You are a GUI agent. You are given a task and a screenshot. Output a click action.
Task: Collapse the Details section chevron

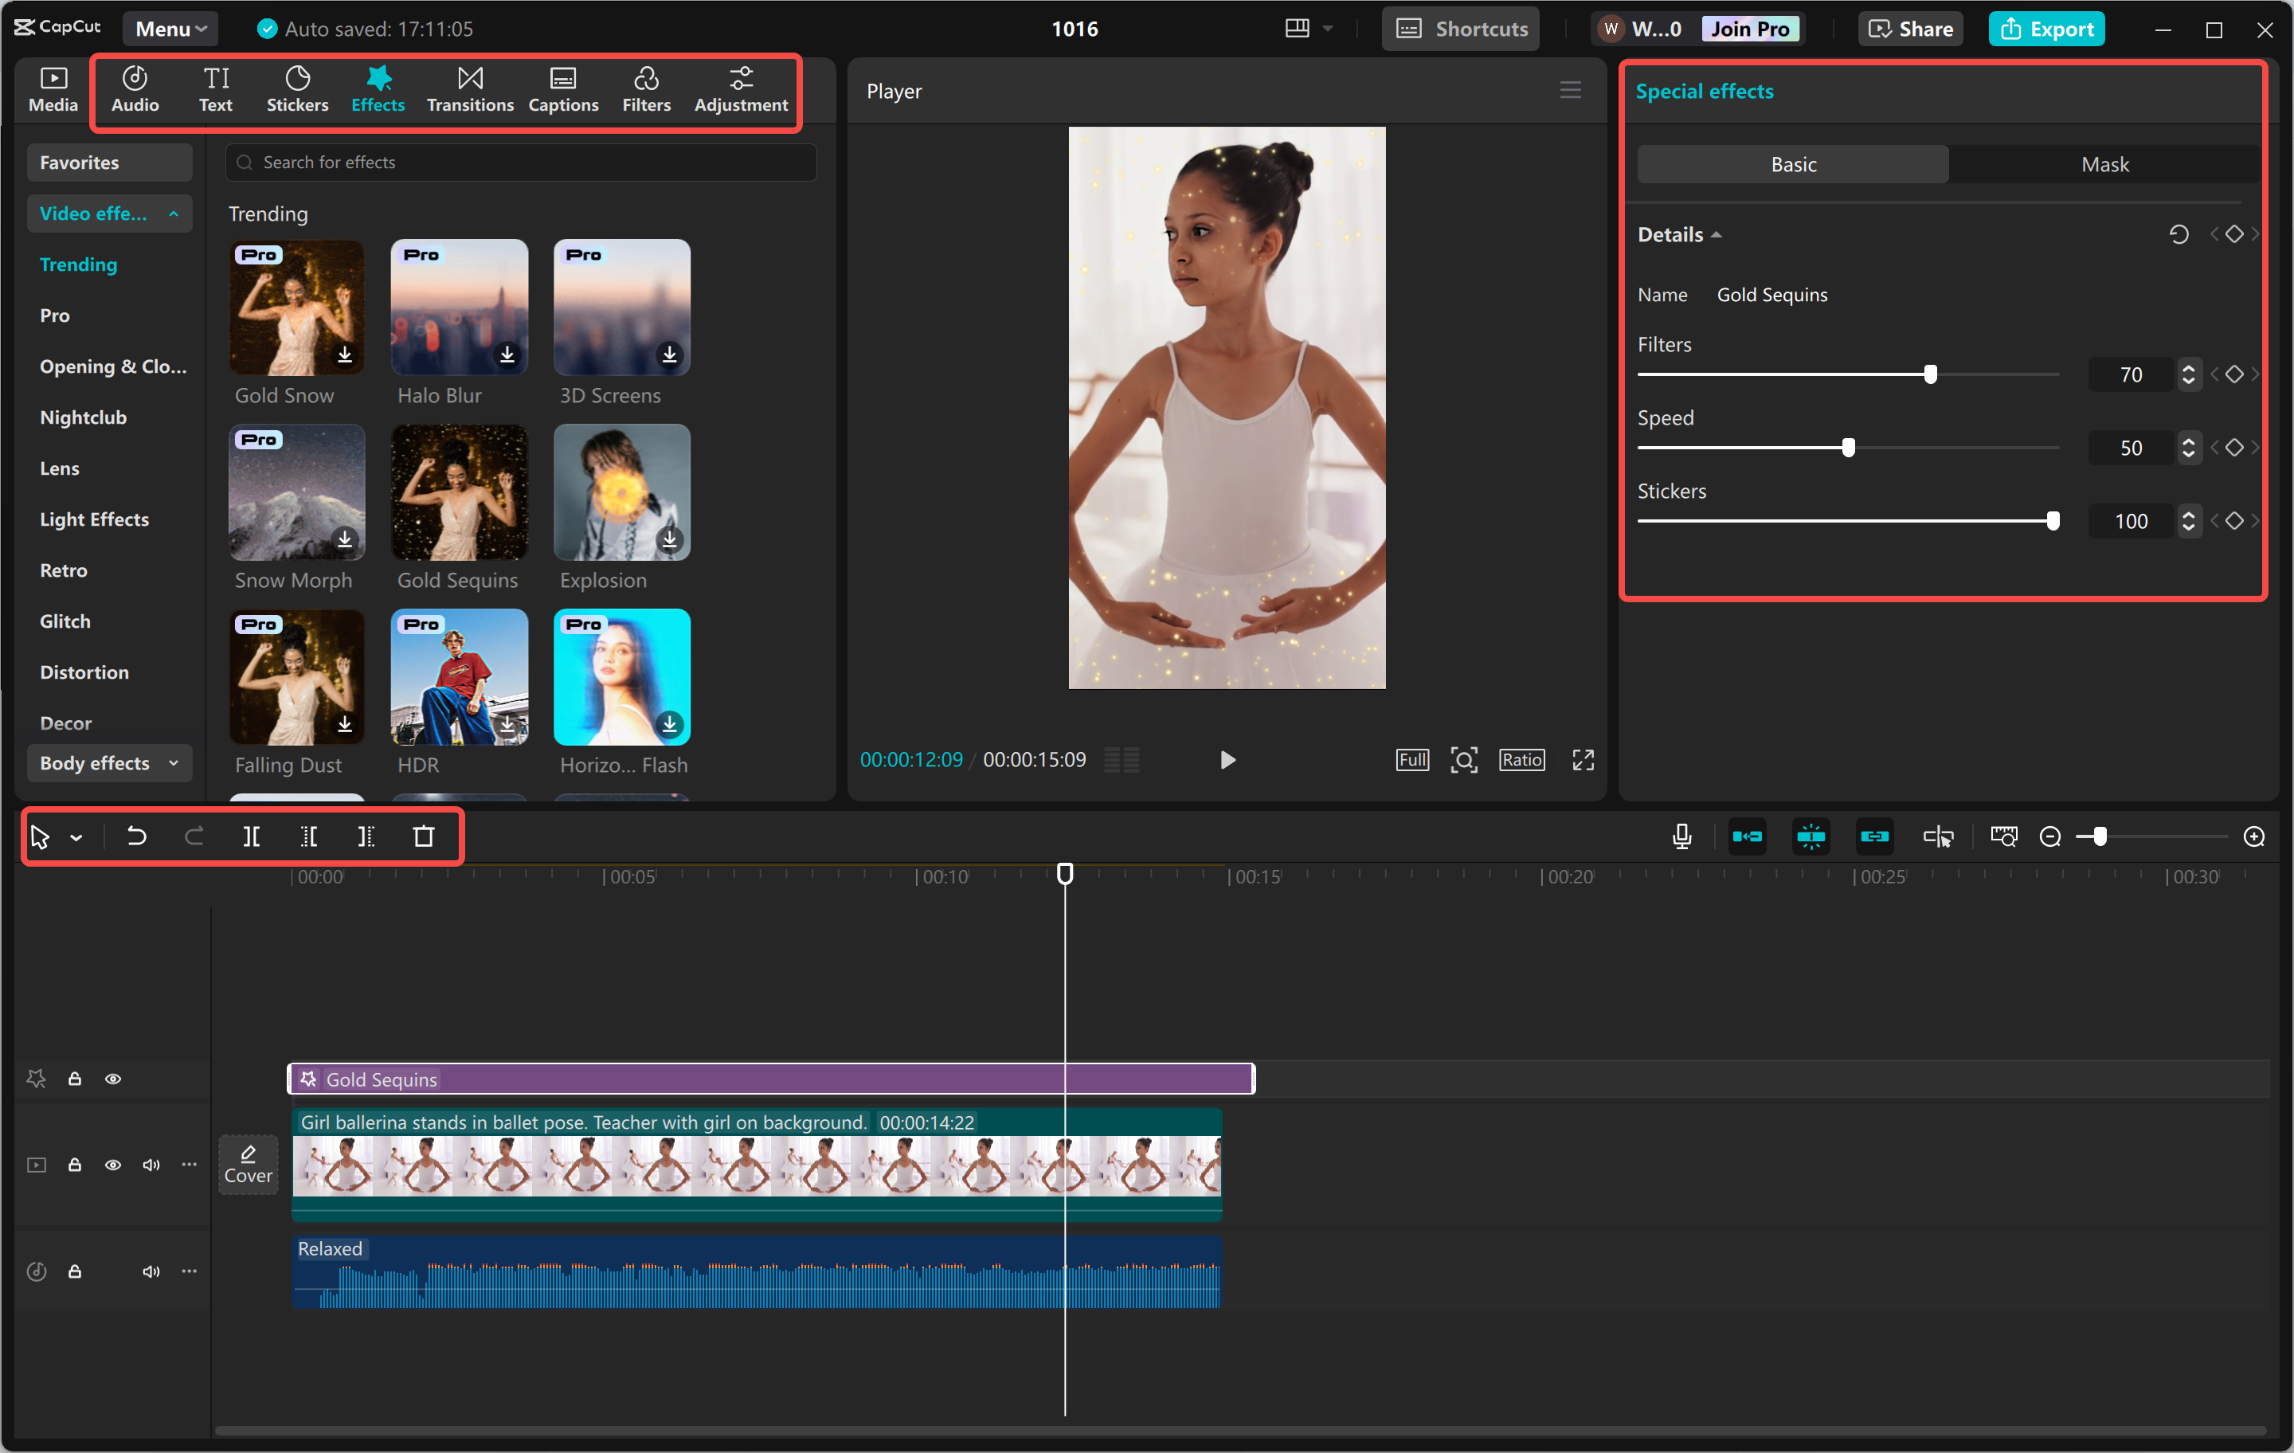click(1717, 233)
